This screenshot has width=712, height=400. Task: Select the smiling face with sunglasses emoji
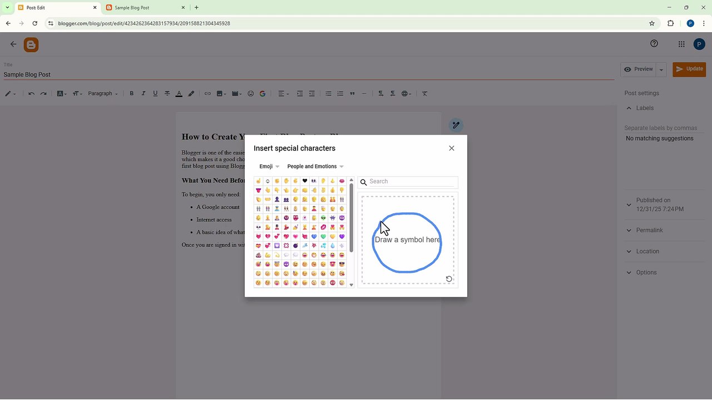coord(342,264)
